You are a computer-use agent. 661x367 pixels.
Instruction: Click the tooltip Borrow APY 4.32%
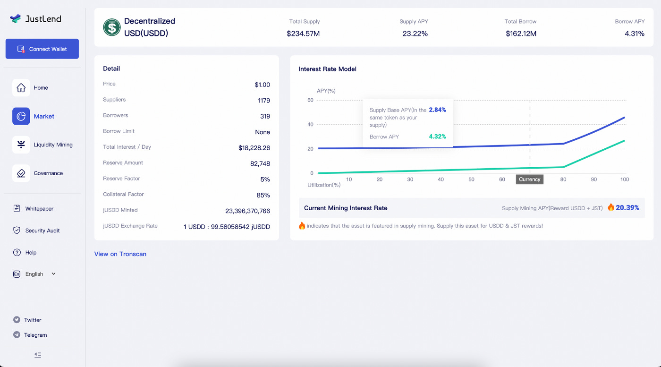point(437,137)
